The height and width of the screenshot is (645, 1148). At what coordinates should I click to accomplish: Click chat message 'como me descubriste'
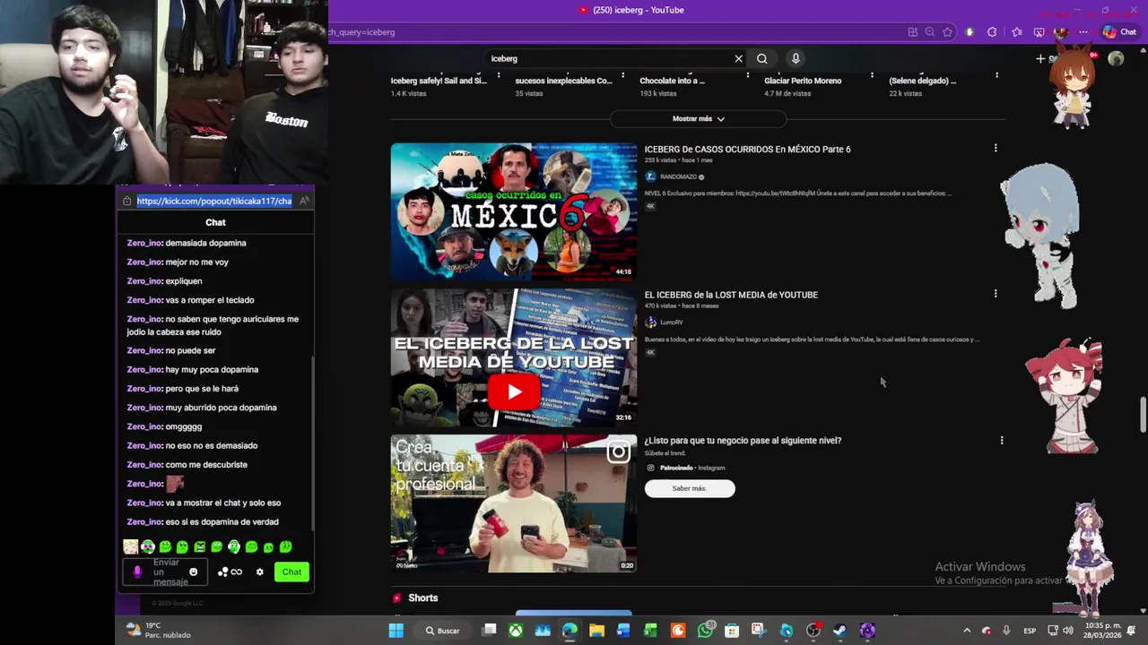tap(206, 464)
